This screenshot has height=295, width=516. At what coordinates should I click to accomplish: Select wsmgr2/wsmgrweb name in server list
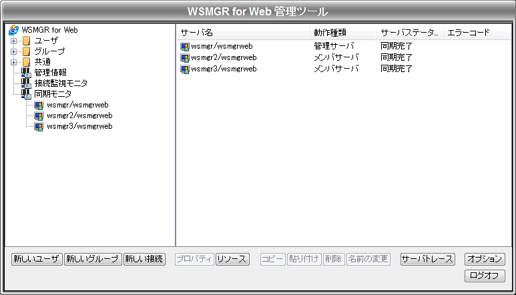[x=224, y=57]
